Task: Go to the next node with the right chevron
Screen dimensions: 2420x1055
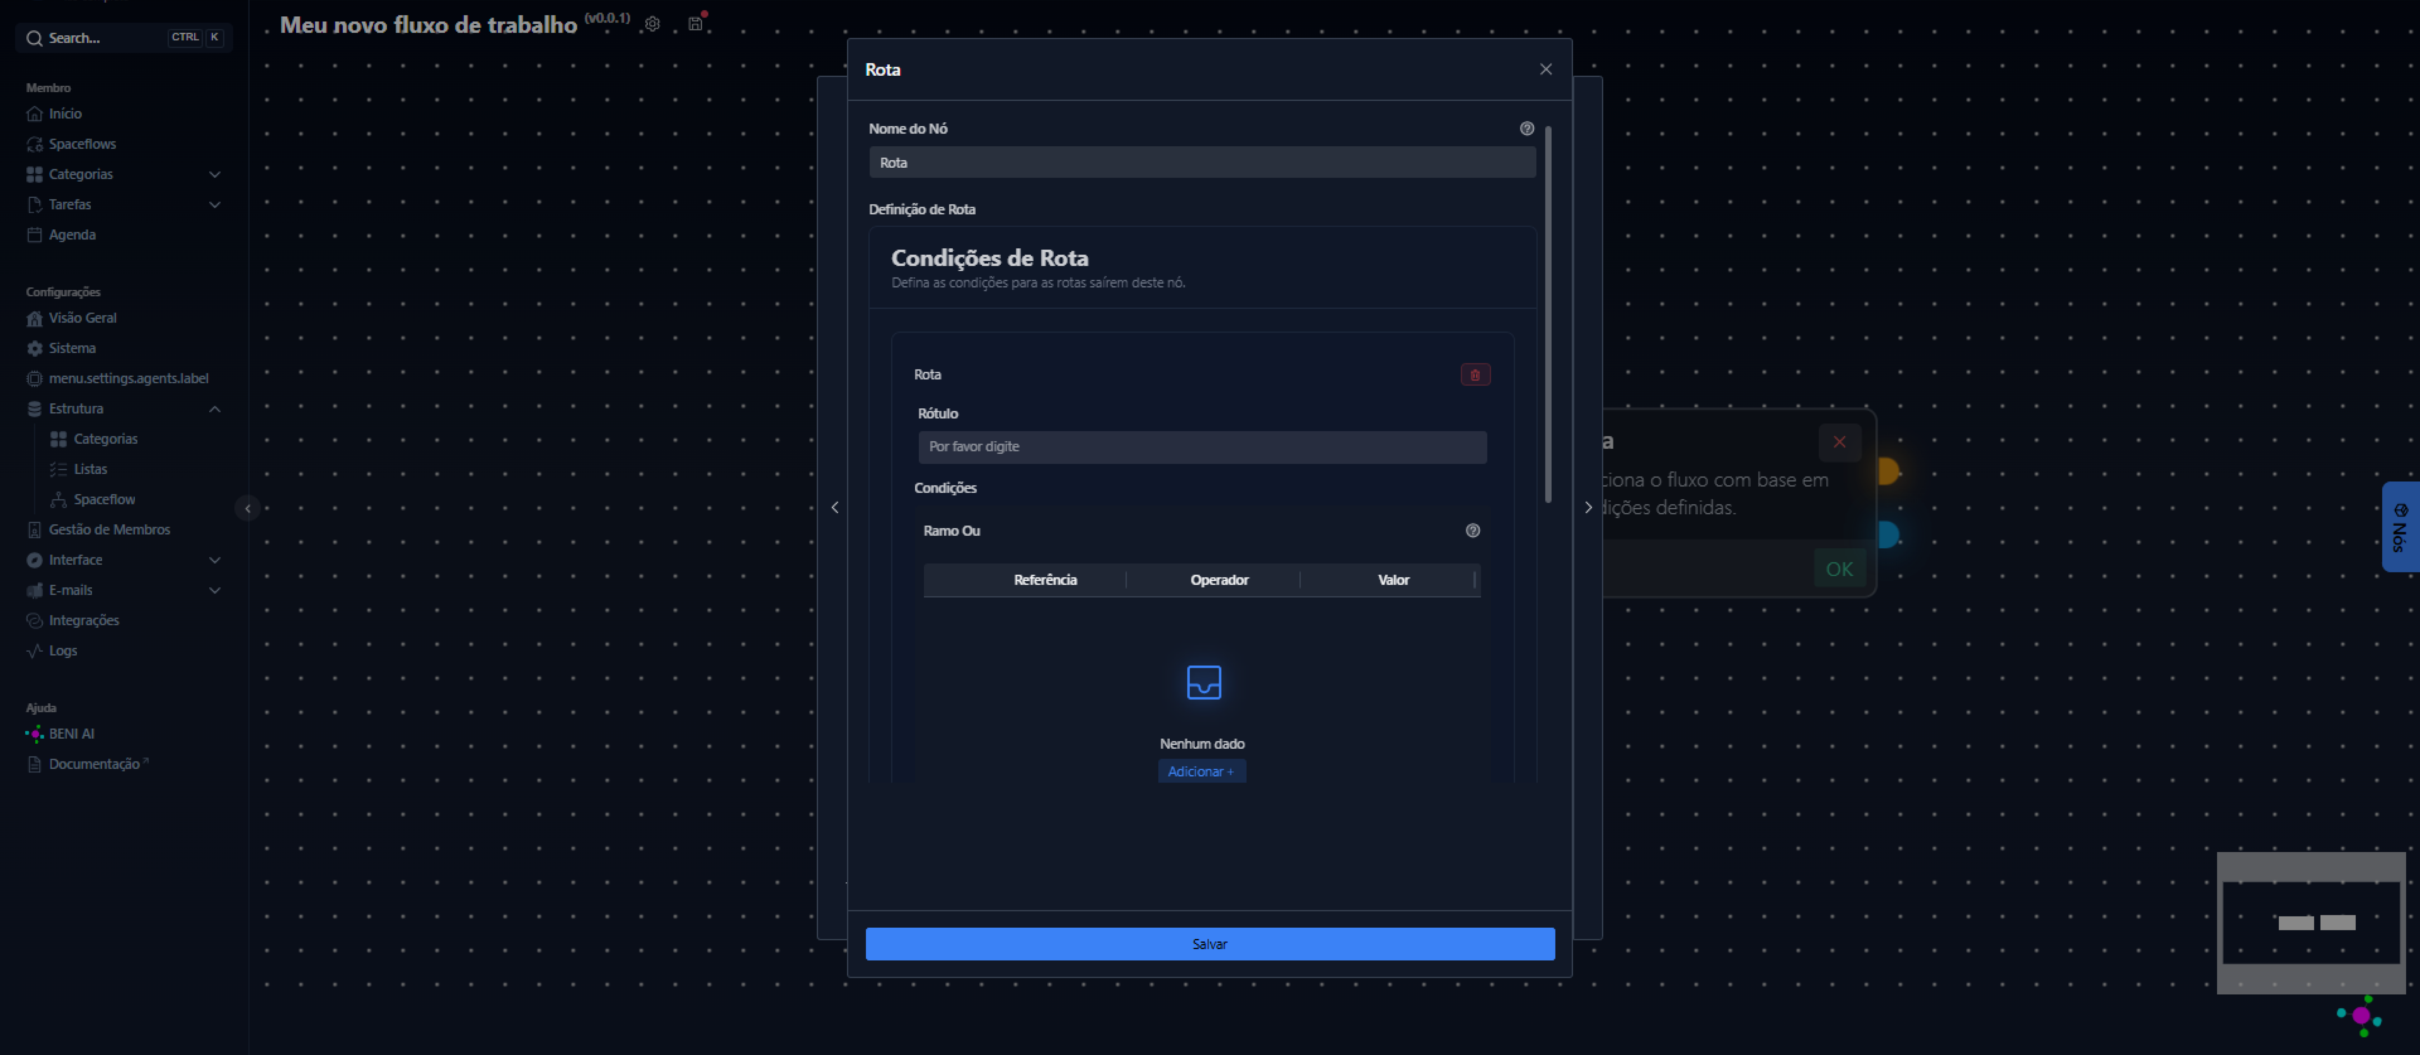Action: pos(1588,507)
